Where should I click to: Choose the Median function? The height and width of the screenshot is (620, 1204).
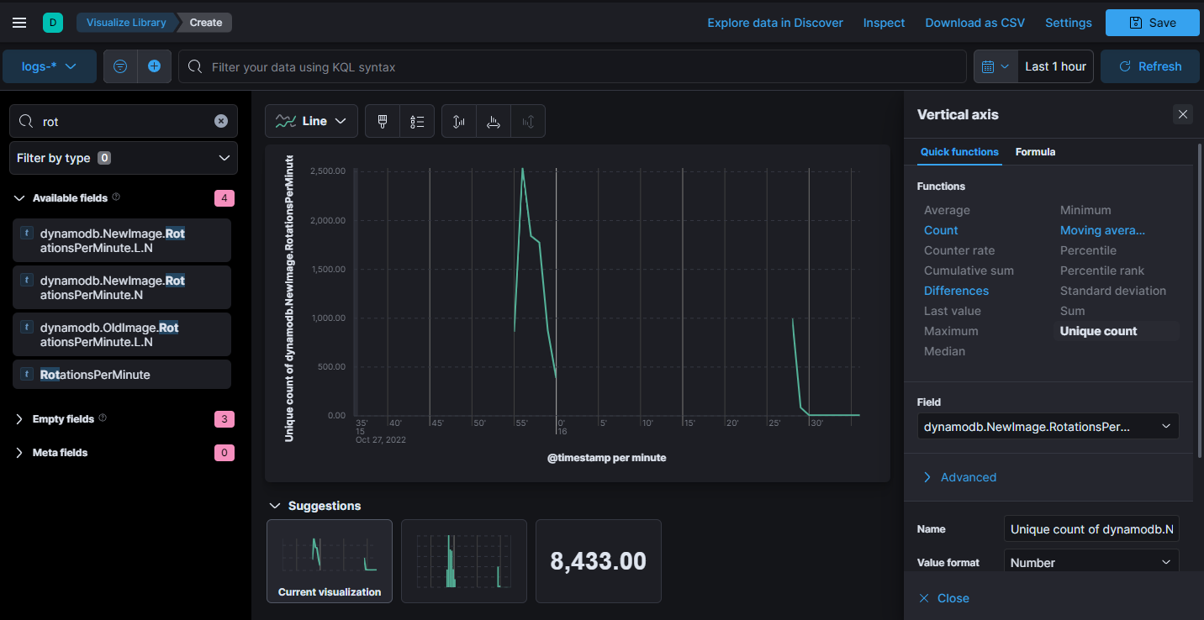[944, 351]
